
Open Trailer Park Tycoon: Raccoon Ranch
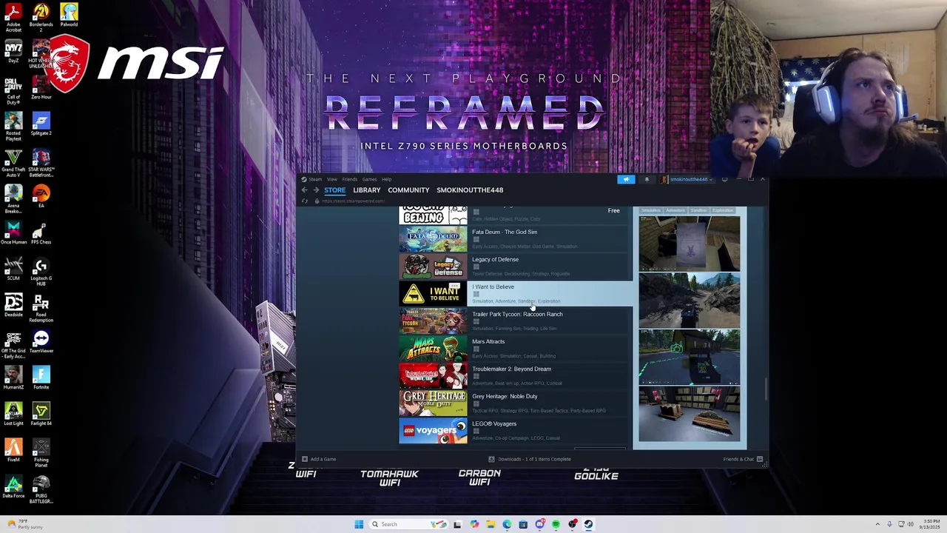click(x=516, y=321)
